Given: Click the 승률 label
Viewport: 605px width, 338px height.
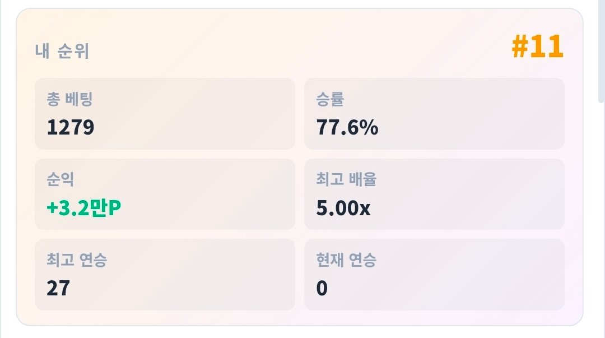Looking at the screenshot, I should pos(330,99).
